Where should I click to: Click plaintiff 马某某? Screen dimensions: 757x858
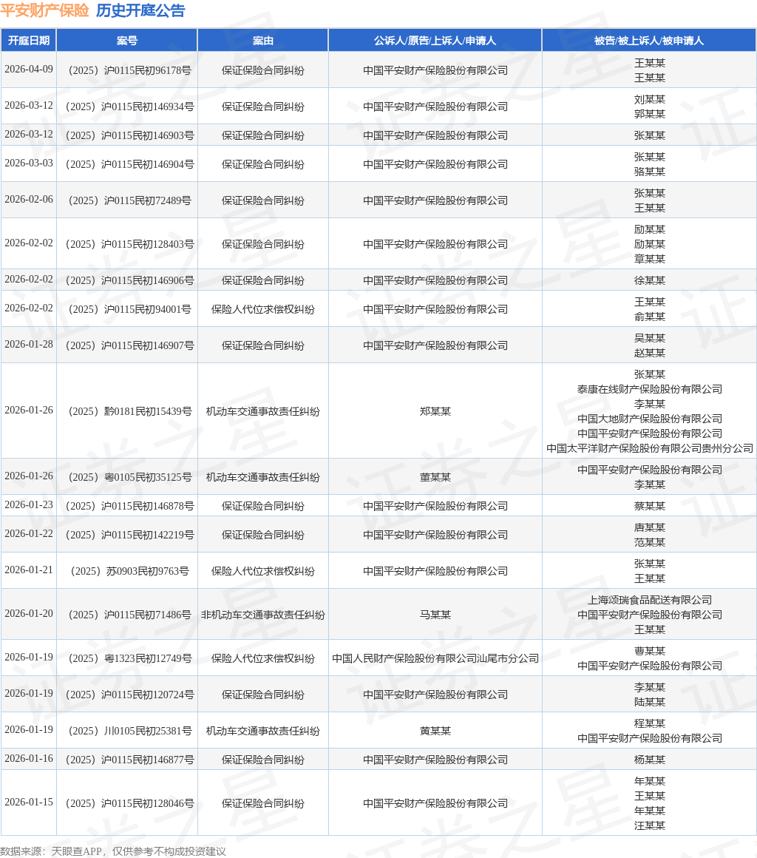click(x=435, y=615)
